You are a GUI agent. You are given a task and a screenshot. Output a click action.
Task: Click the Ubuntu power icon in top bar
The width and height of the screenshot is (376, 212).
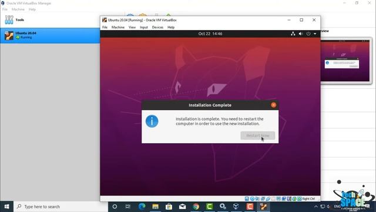(x=308, y=34)
